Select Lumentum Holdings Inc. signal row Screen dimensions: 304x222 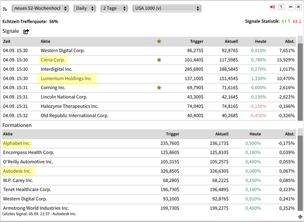pos(149,79)
